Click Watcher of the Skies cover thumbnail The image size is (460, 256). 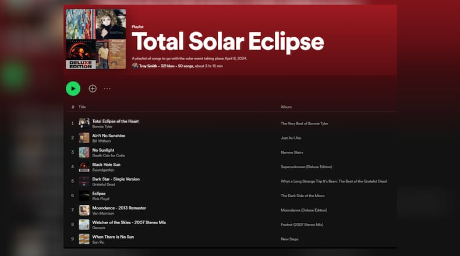84,225
